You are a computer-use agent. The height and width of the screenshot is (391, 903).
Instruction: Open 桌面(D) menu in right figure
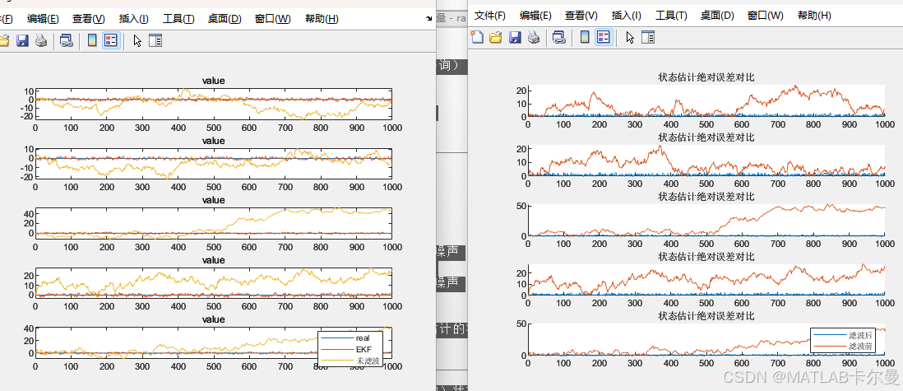(718, 16)
